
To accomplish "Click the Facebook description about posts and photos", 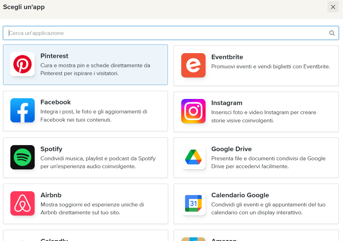I will click(94, 116).
